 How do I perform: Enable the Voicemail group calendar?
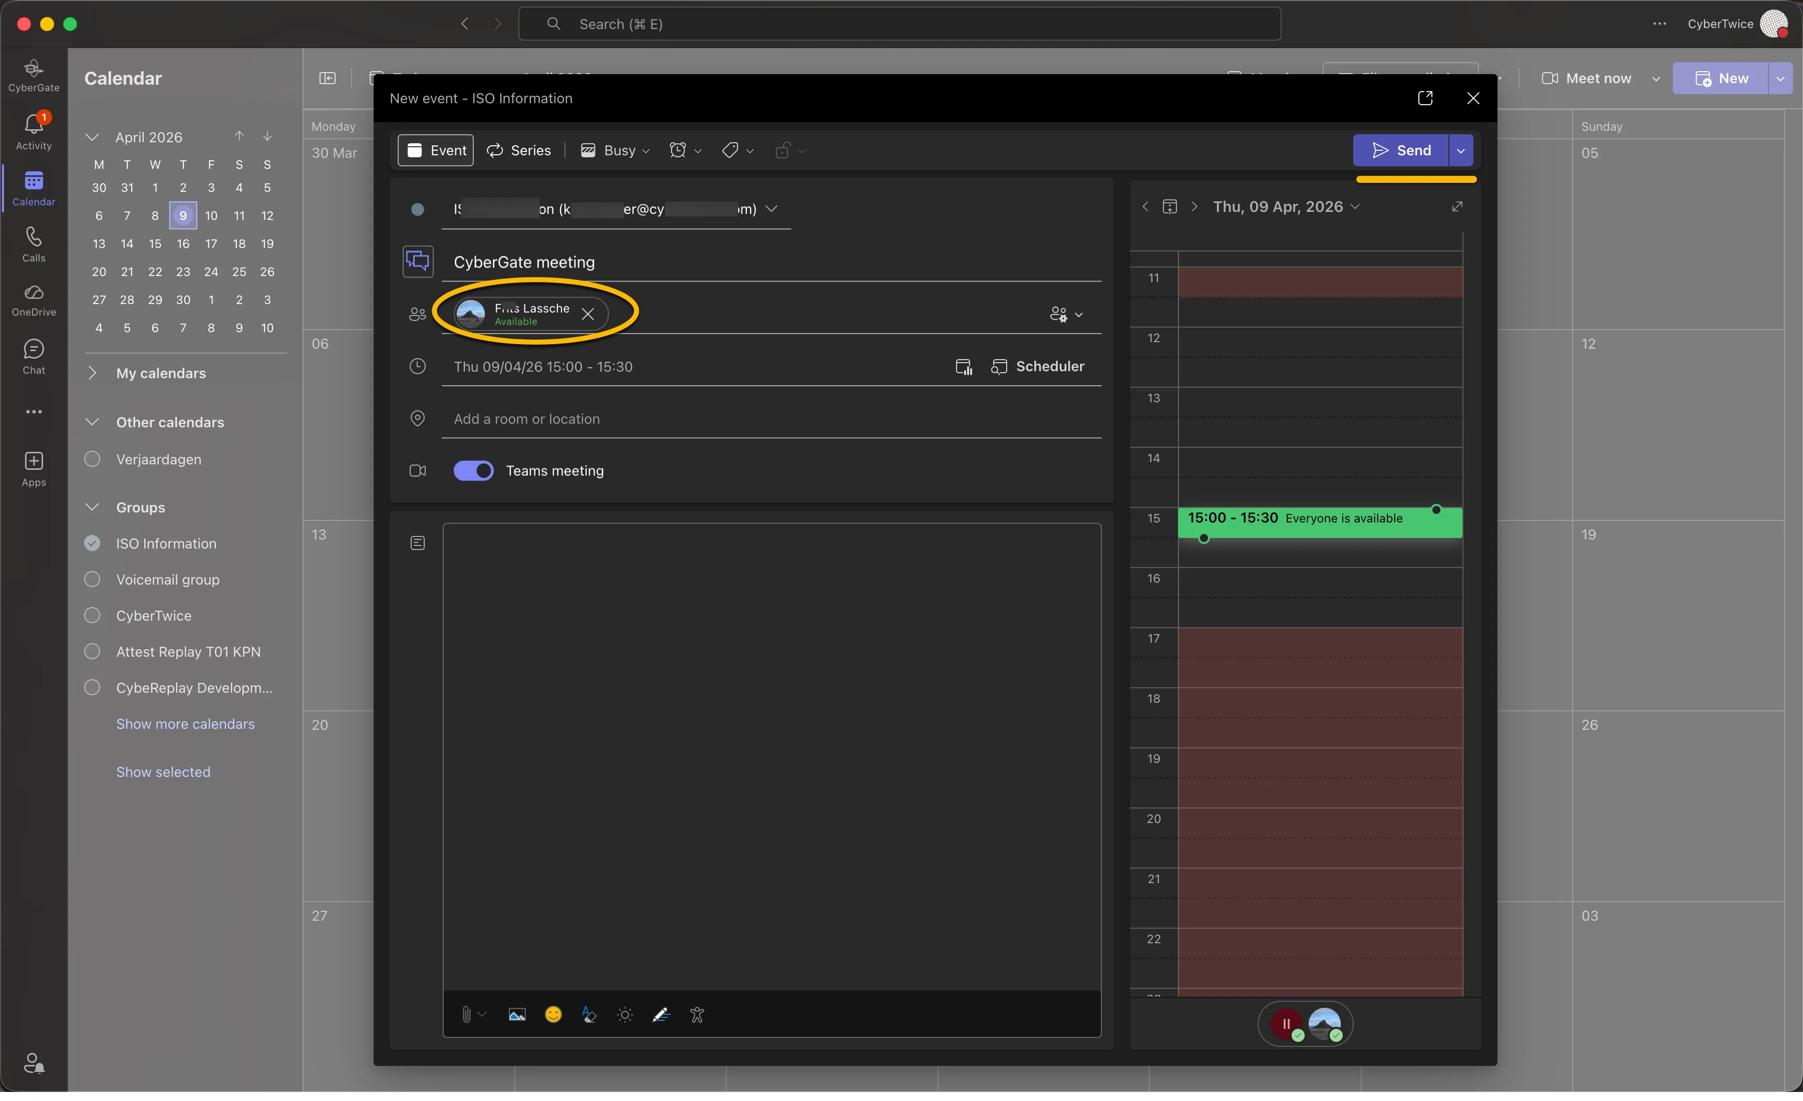point(92,579)
